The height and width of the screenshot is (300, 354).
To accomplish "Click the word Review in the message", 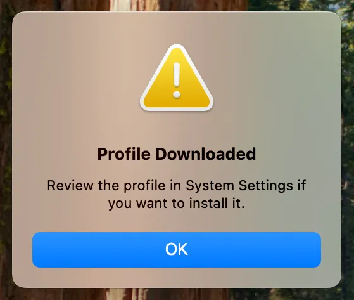I will tap(70, 186).
